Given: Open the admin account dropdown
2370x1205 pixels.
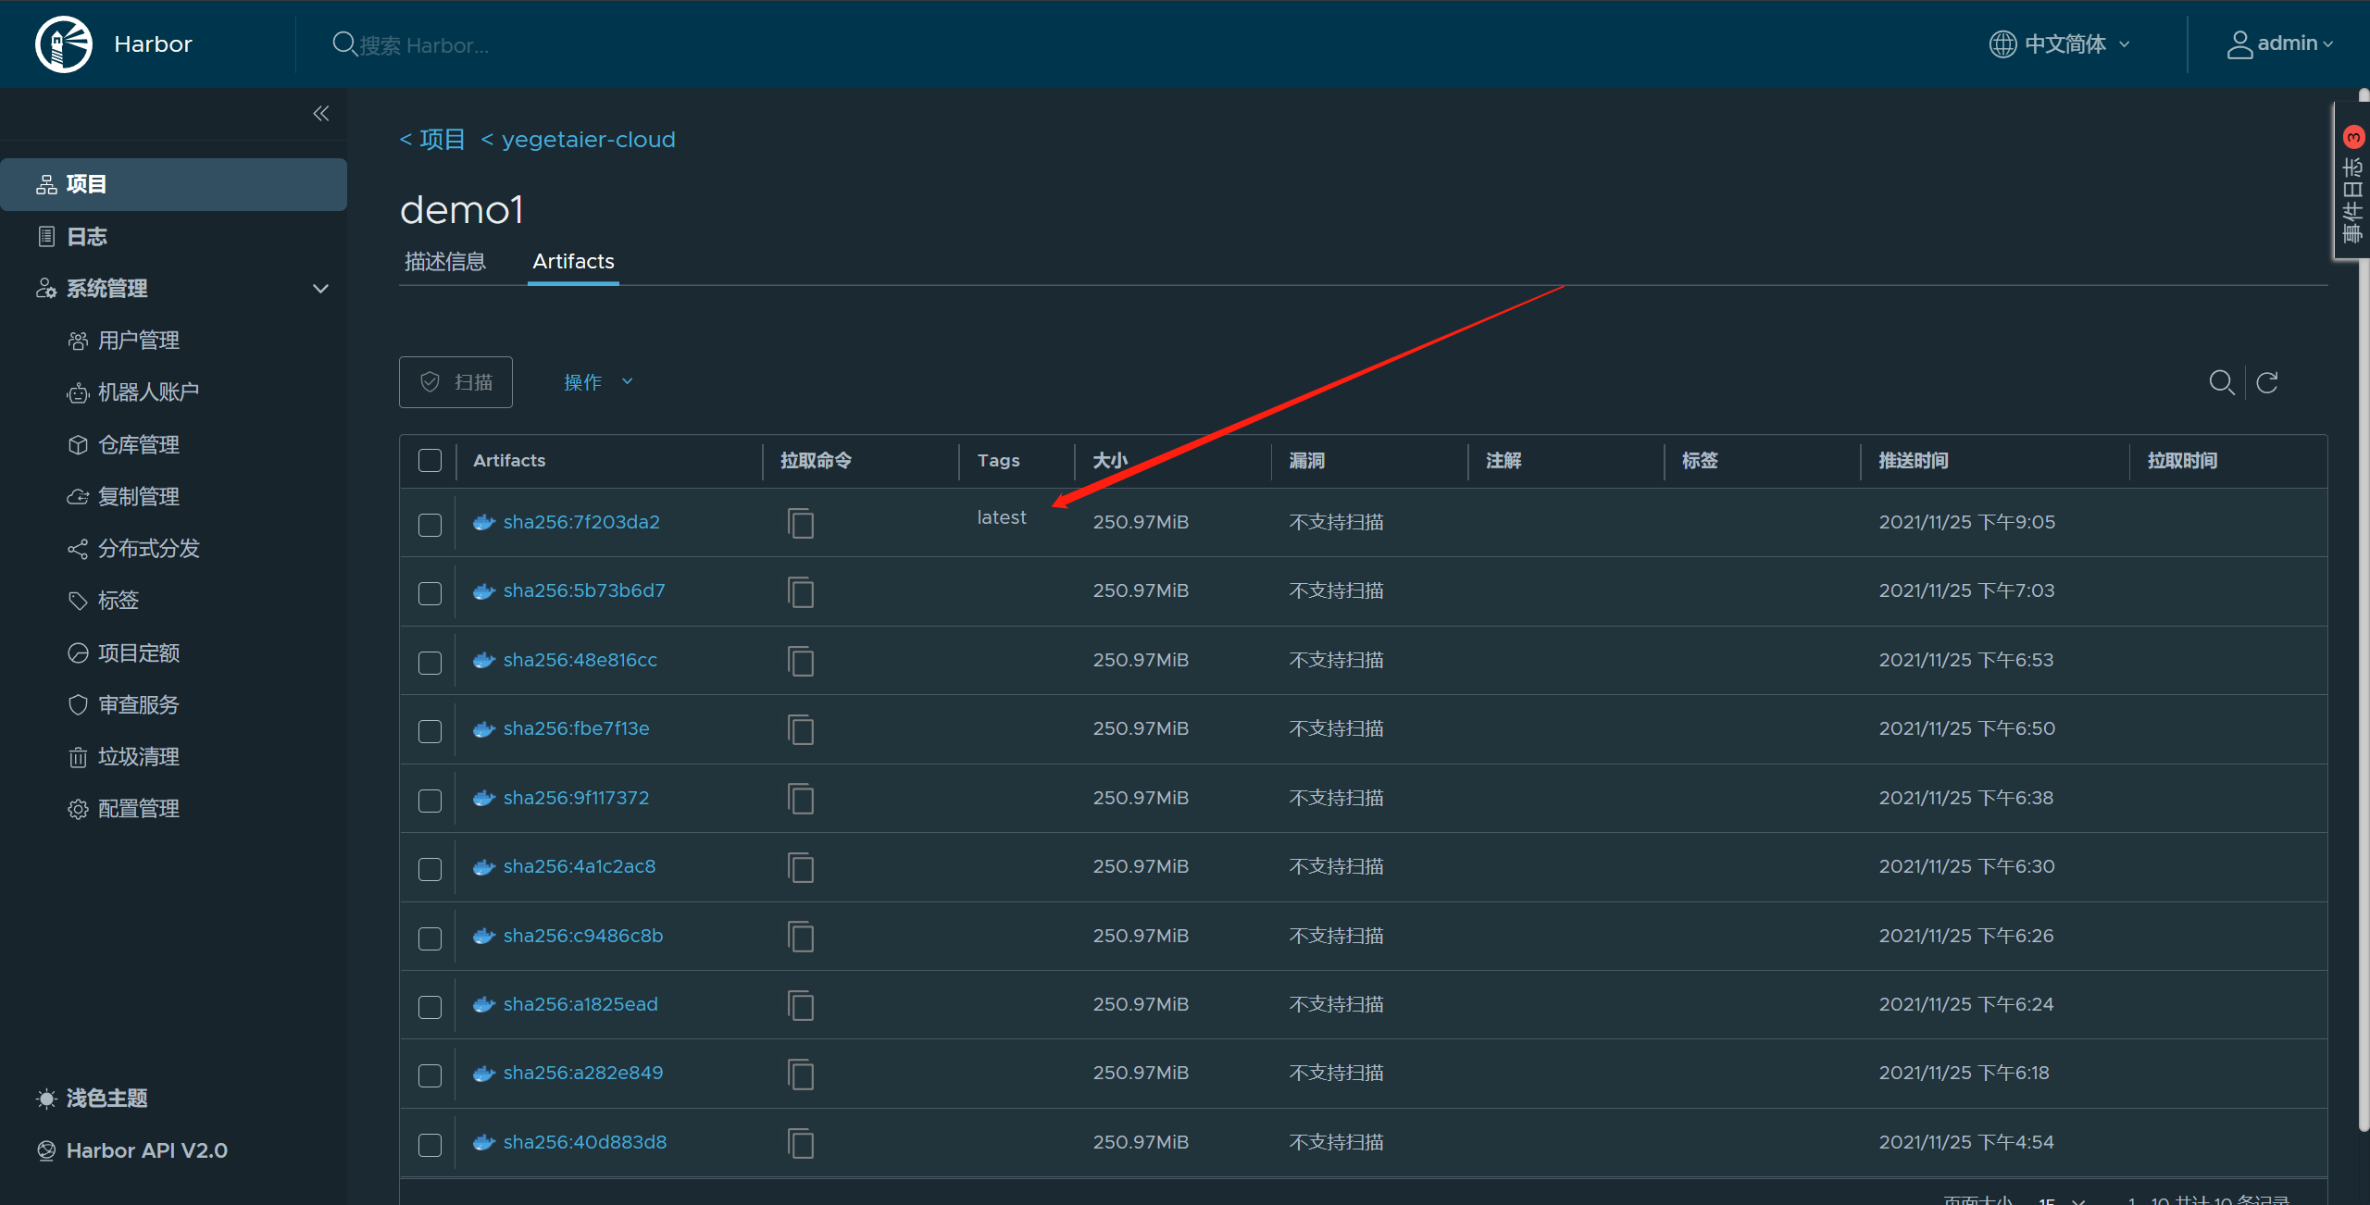Looking at the screenshot, I should click(x=2280, y=44).
